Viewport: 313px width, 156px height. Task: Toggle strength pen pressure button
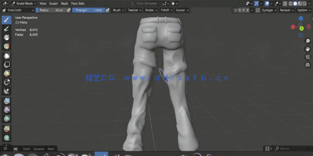click(107, 10)
